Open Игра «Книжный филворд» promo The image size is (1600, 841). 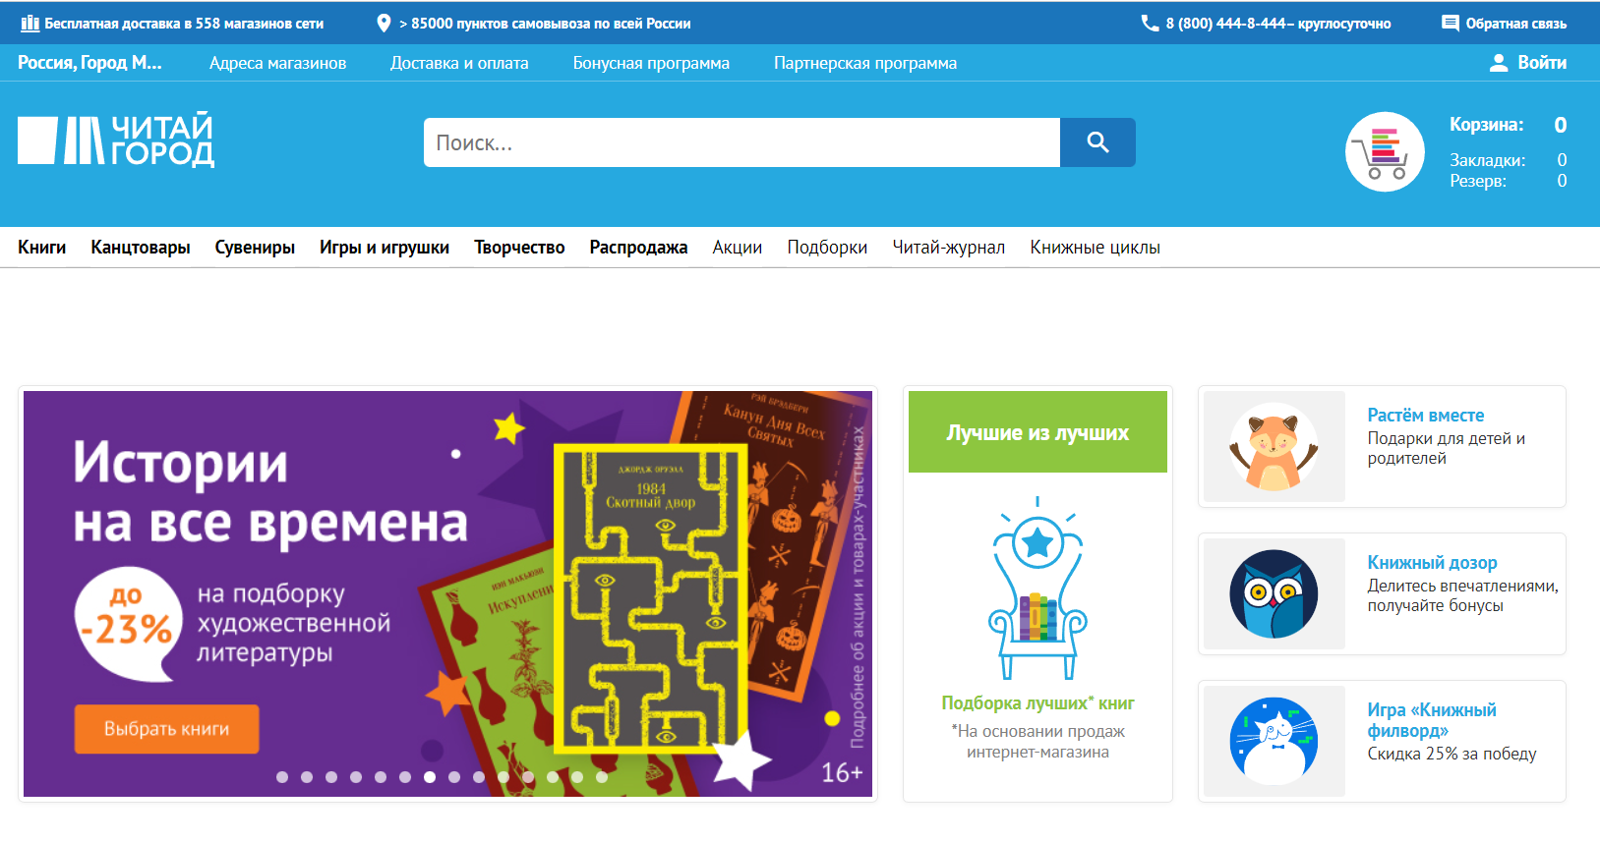click(1432, 720)
